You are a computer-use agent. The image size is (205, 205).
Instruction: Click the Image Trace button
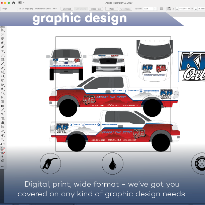[96, 9]
